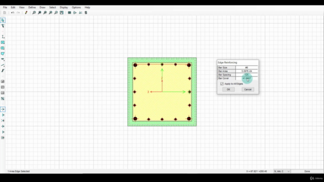
Task: Open the File menu
Action: (x=5, y=8)
